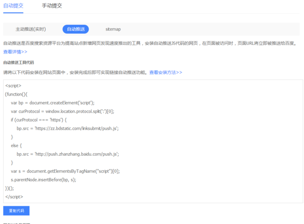Click the 自动推送是百度搜索资源平台 description text
The image size is (304, 224).
[150, 43]
